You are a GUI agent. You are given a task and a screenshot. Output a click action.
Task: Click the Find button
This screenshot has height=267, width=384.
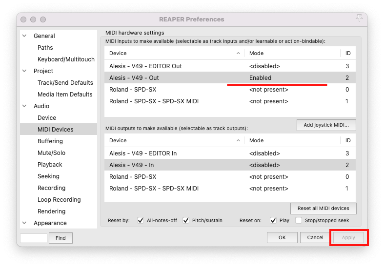pyautogui.click(x=61, y=238)
